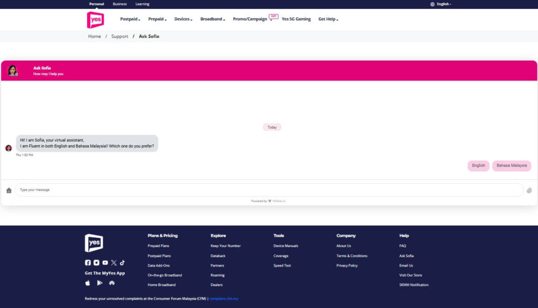Image resolution: width=538 pixels, height=308 pixels.
Task: Visit the YouTube channel icon
Action: (105, 262)
